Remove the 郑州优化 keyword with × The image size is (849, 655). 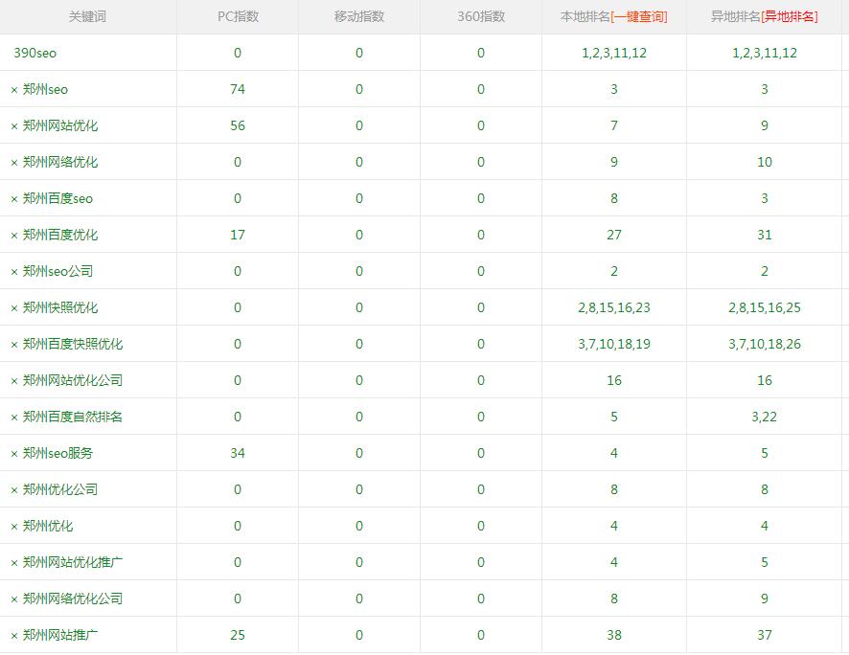pos(14,527)
